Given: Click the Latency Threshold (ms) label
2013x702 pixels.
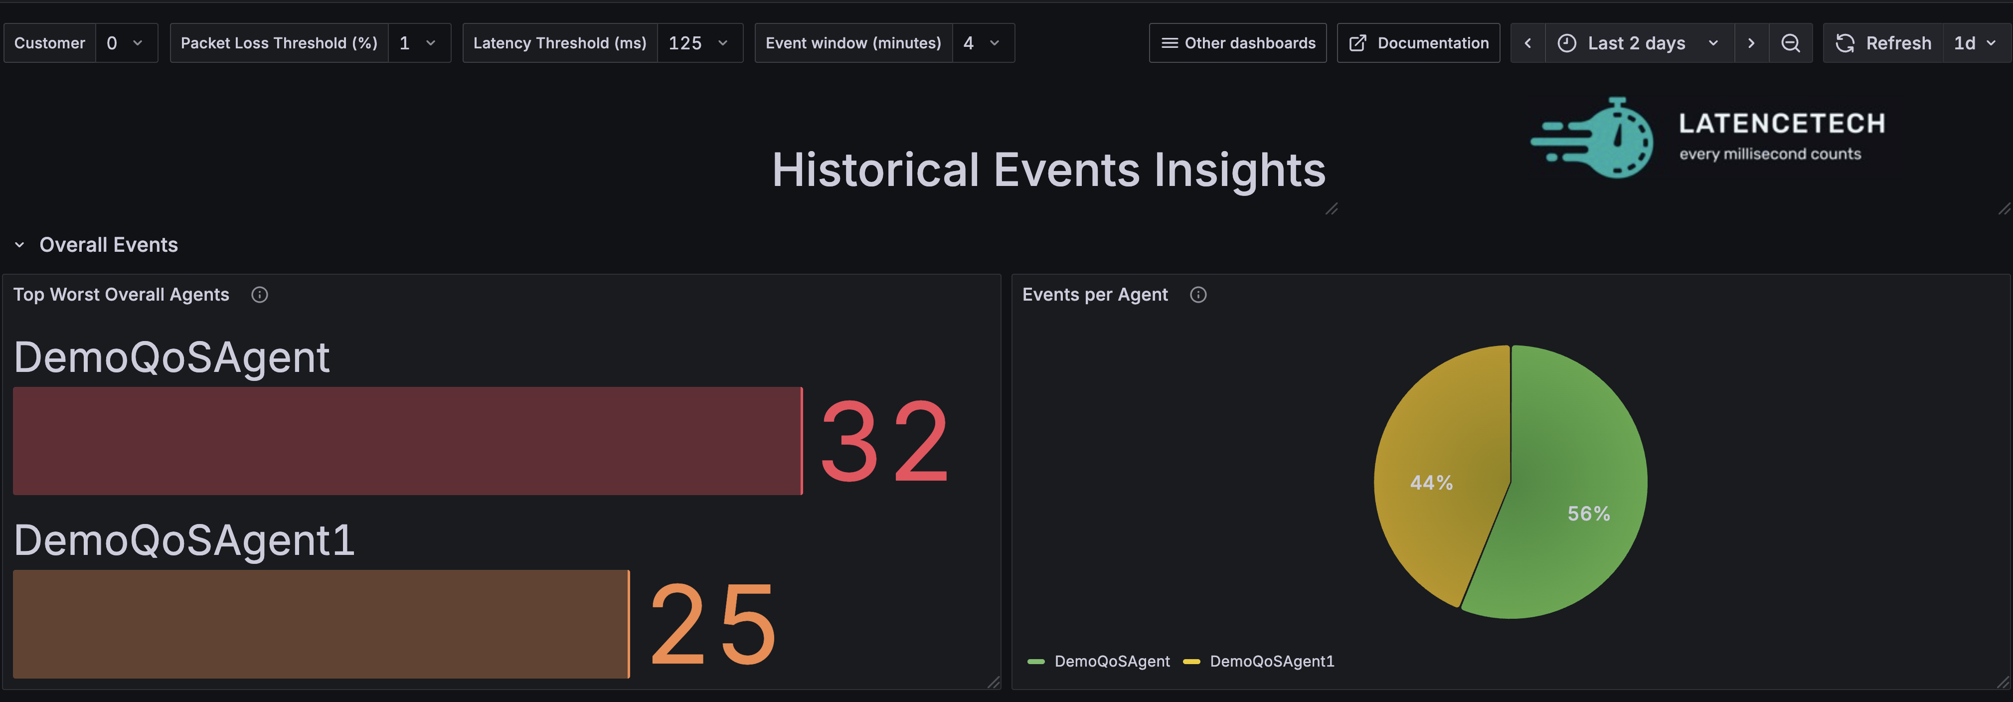Looking at the screenshot, I should point(559,43).
